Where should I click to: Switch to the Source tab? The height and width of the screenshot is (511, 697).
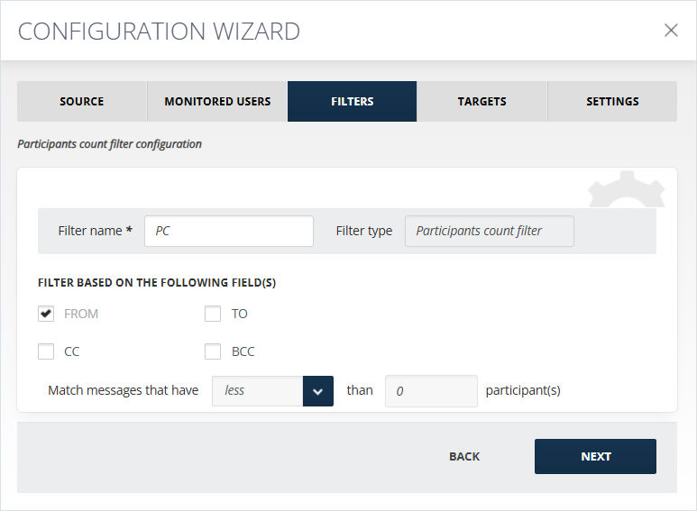click(x=82, y=101)
